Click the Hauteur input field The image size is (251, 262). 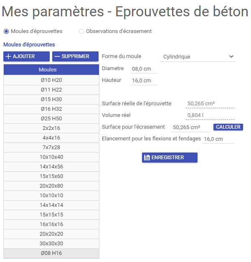144,80
